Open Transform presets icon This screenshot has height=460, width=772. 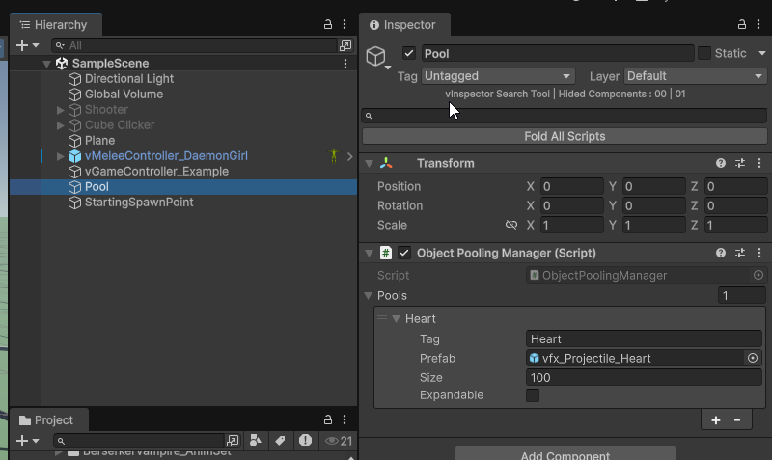pos(740,163)
